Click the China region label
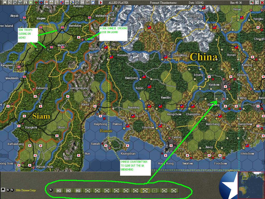The width and height of the screenshot is (265, 199). (x=203, y=57)
